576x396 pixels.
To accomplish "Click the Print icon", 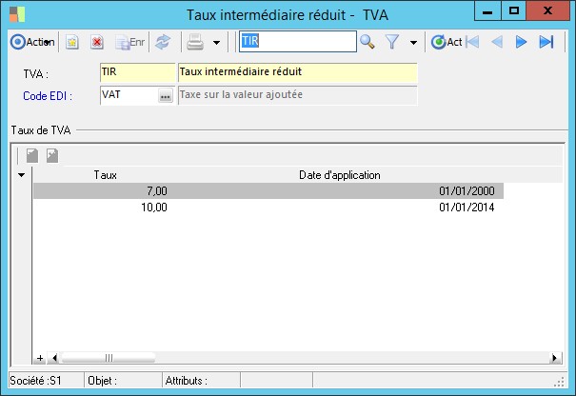I will (x=194, y=42).
